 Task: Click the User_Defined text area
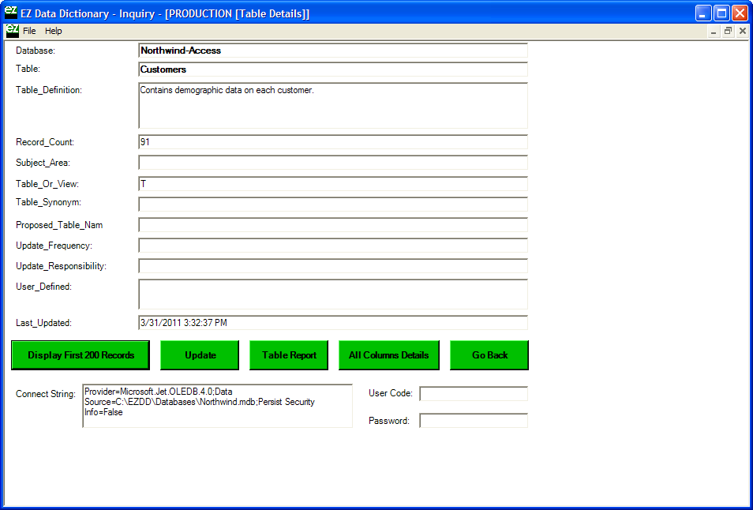[x=332, y=294]
